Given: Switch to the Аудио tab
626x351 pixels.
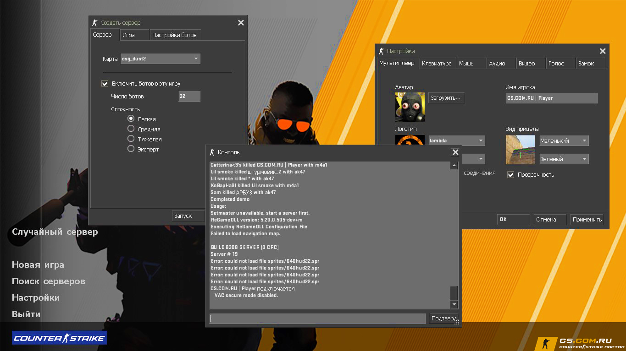Looking at the screenshot, I should tap(501, 64).
